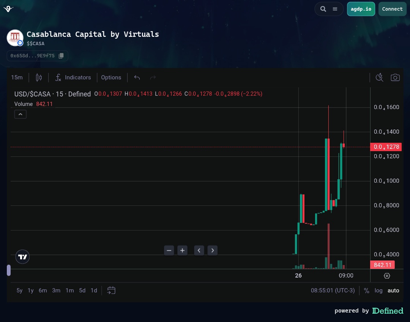Move the chart left with arrow button

(x=199, y=251)
